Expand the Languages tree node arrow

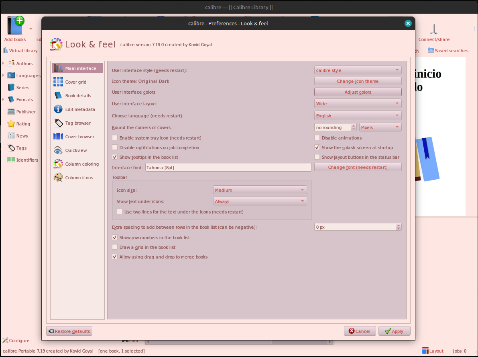tap(3, 75)
